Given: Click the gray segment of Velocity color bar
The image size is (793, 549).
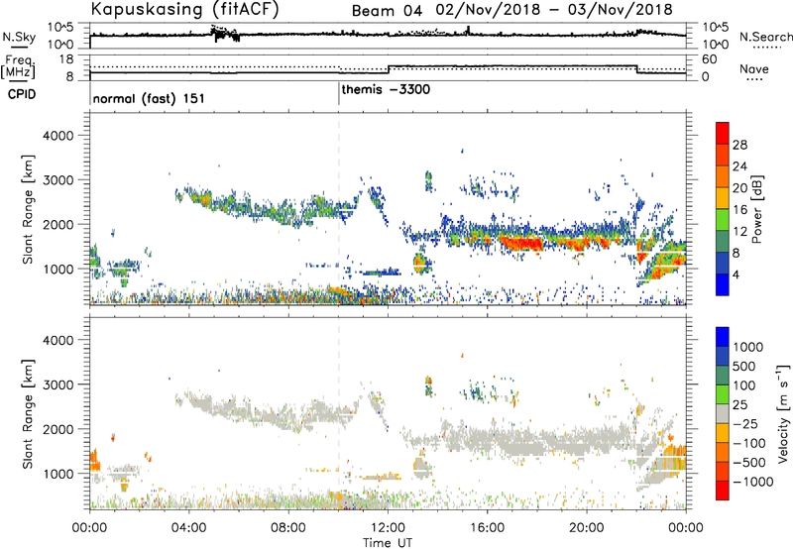Looking at the screenshot, I should [x=723, y=414].
